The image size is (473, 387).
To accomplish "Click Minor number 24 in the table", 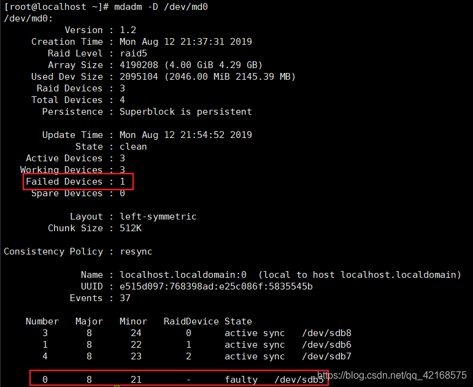I will click(136, 333).
